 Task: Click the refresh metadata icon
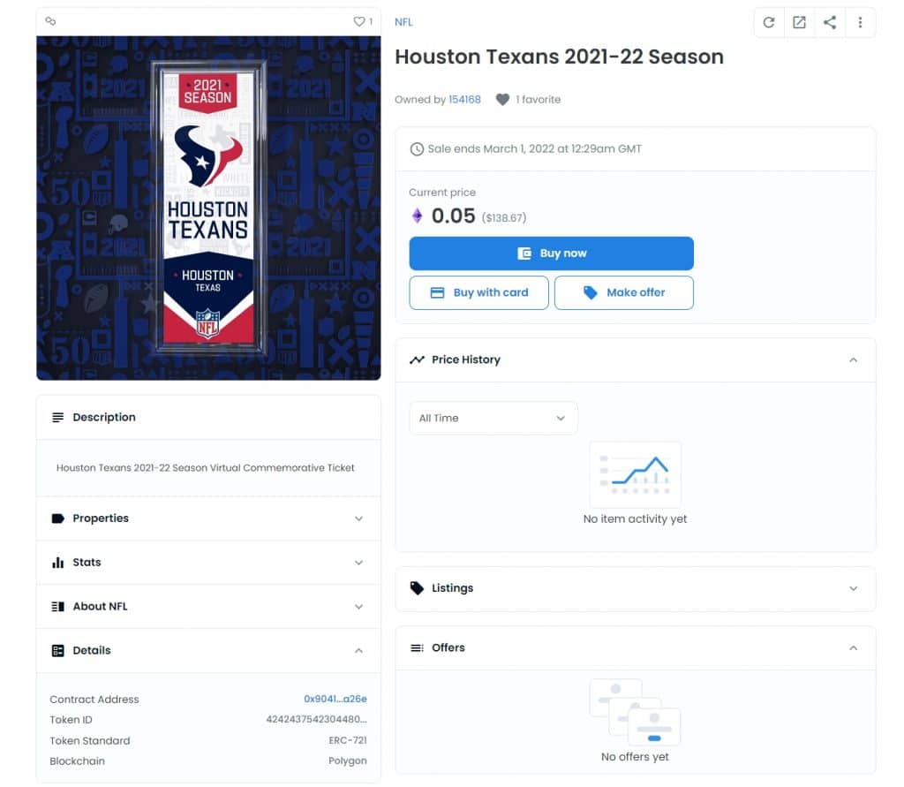(769, 22)
